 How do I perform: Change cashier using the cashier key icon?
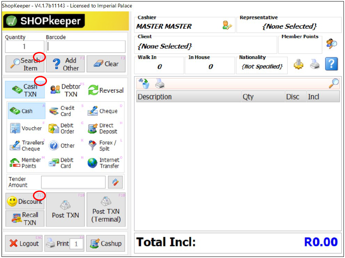coord(227,25)
